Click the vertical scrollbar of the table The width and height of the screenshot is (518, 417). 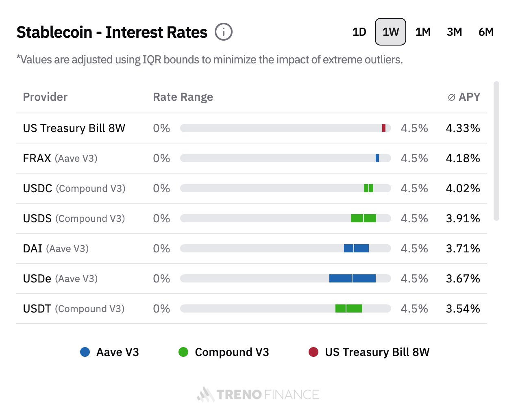[496, 150]
